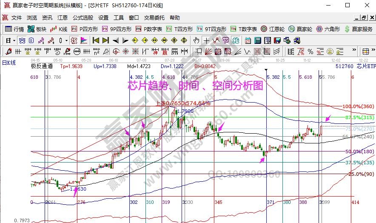This screenshot has width=376, height=223.
Task: Open the 交易委托 menu
Action: [154, 18]
